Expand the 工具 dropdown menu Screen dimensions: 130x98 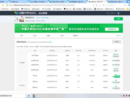point(62,35)
